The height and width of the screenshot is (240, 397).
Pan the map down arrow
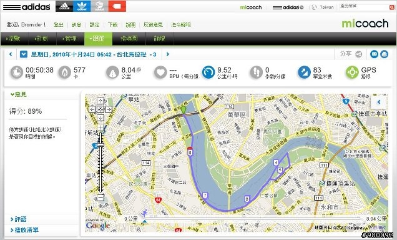pyautogui.click(x=100, y=118)
